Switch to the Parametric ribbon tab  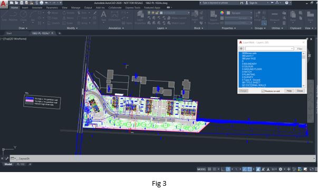pyautogui.click(x=52, y=7)
